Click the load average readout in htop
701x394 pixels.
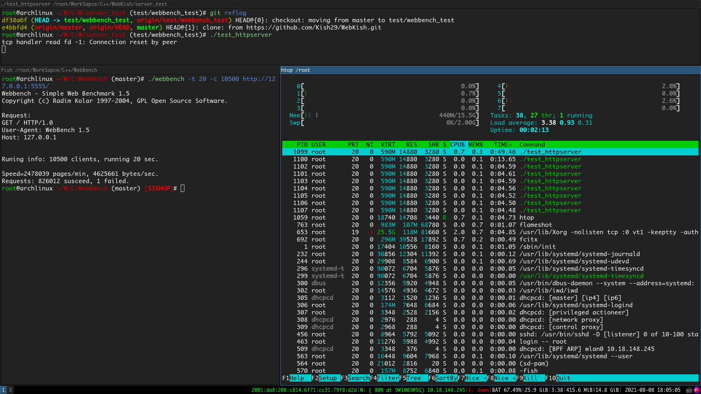[x=541, y=123]
